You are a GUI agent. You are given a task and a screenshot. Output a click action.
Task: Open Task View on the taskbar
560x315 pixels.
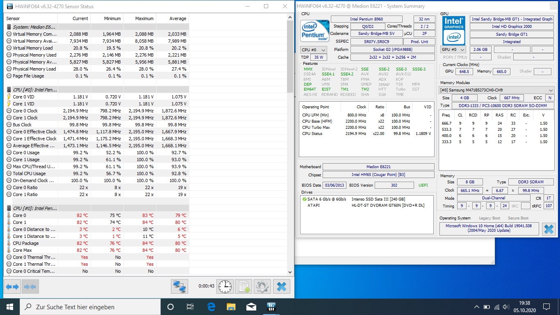190,307
